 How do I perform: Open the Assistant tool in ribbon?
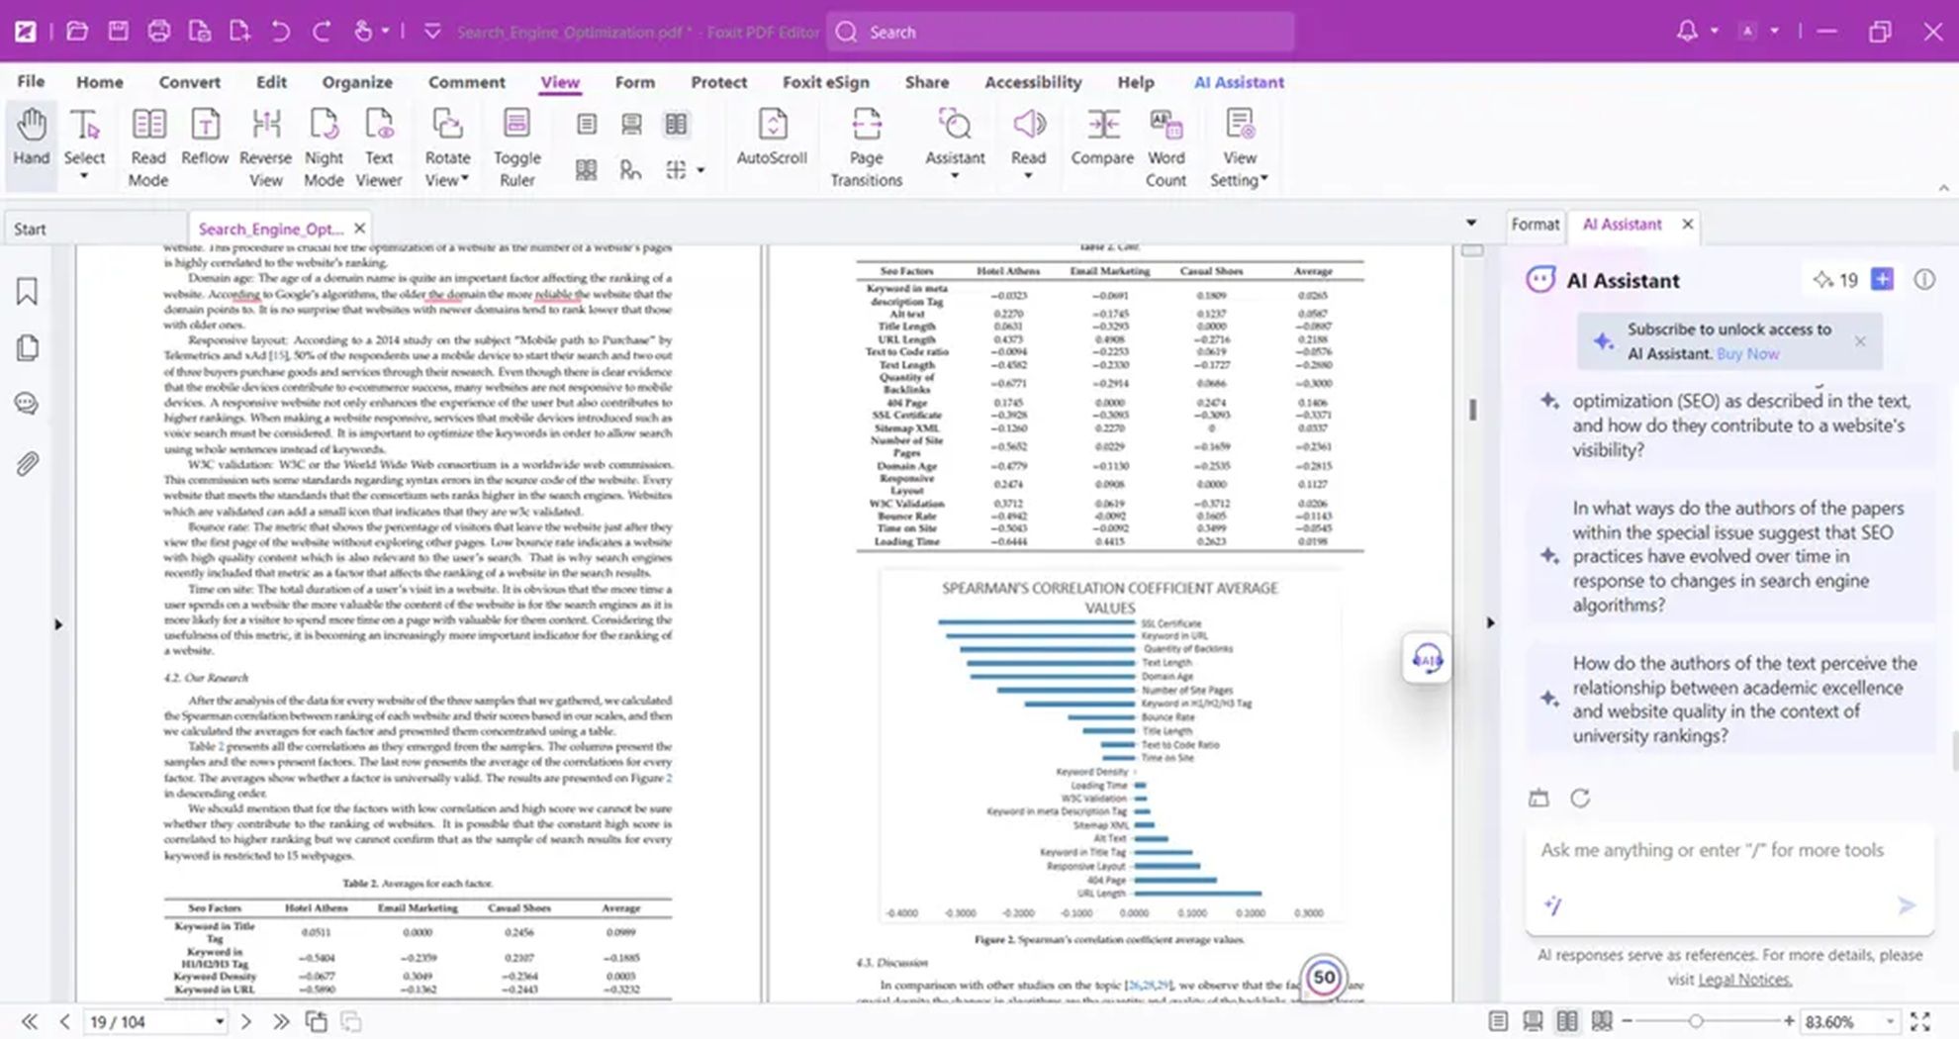[955, 144]
